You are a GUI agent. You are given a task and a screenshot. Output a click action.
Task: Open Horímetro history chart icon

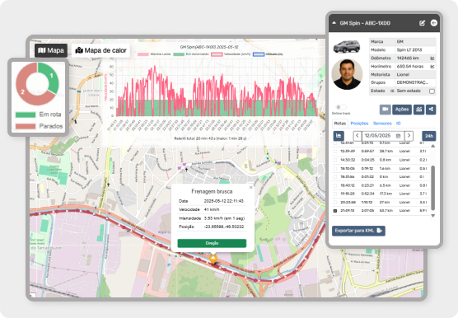pyautogui.click(x=432, y=67)
